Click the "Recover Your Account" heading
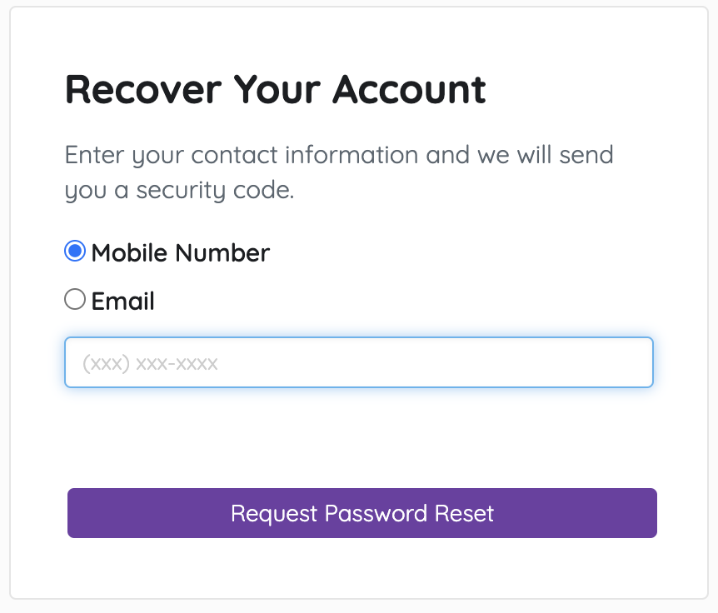This screenshot has height=613, width=718. [275, 90]
